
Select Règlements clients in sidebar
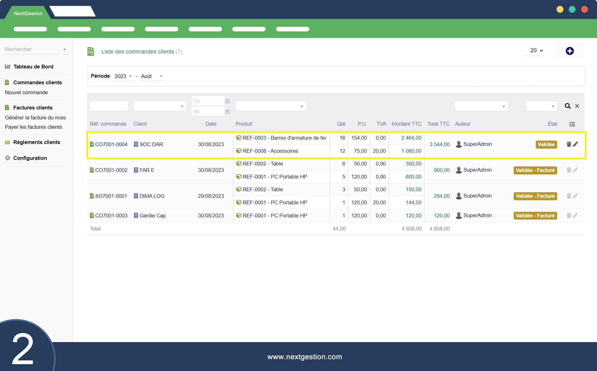point(36,142)
